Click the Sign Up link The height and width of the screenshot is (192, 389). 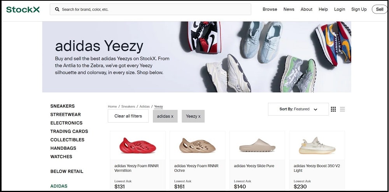[359, 9]
